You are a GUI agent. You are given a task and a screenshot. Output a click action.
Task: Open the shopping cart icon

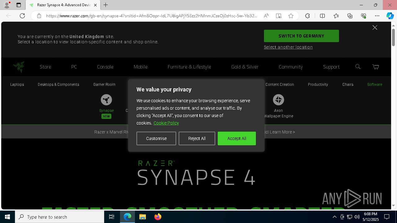pos(376,67)
